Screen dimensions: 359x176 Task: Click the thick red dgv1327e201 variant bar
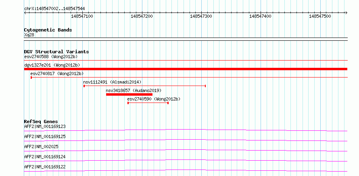coord(186,69)
